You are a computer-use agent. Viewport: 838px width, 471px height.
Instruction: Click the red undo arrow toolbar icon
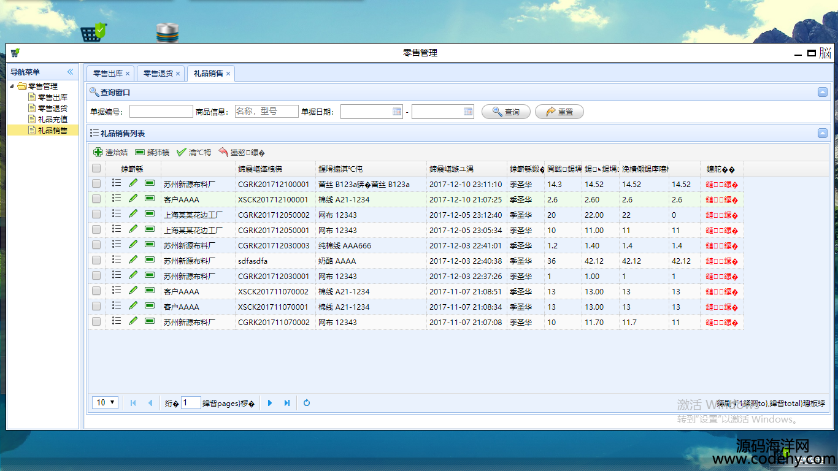tap(223, 152)
